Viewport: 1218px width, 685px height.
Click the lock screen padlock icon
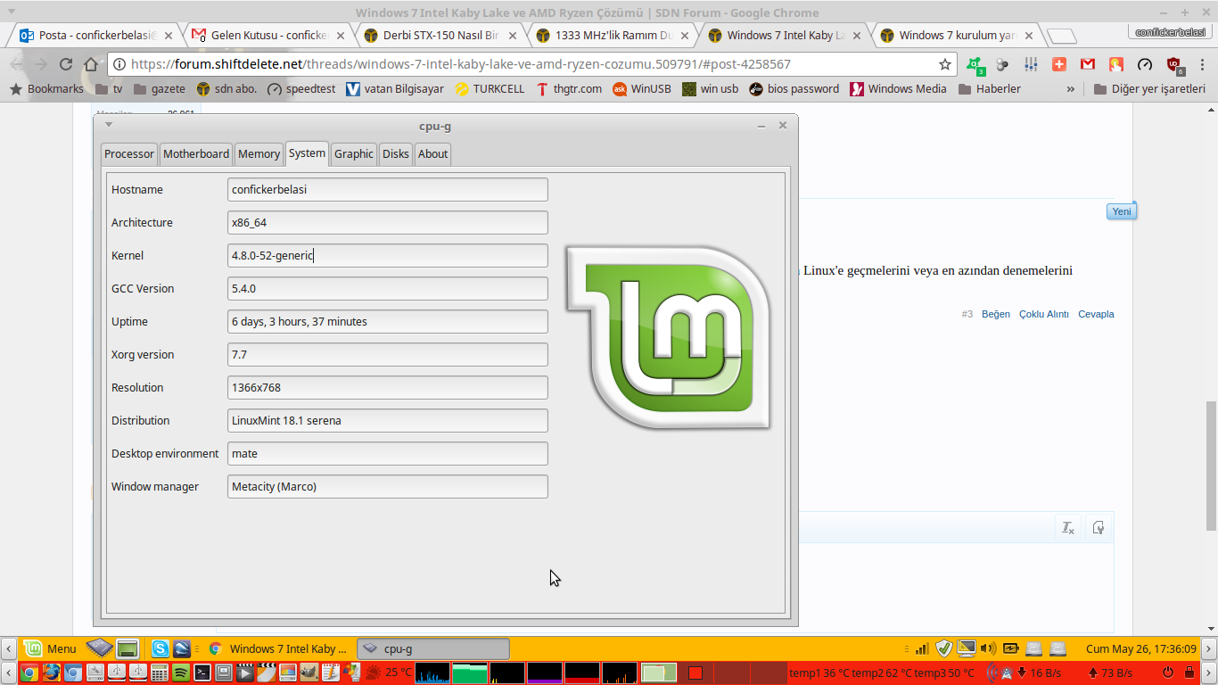(x=1189, y=673)
